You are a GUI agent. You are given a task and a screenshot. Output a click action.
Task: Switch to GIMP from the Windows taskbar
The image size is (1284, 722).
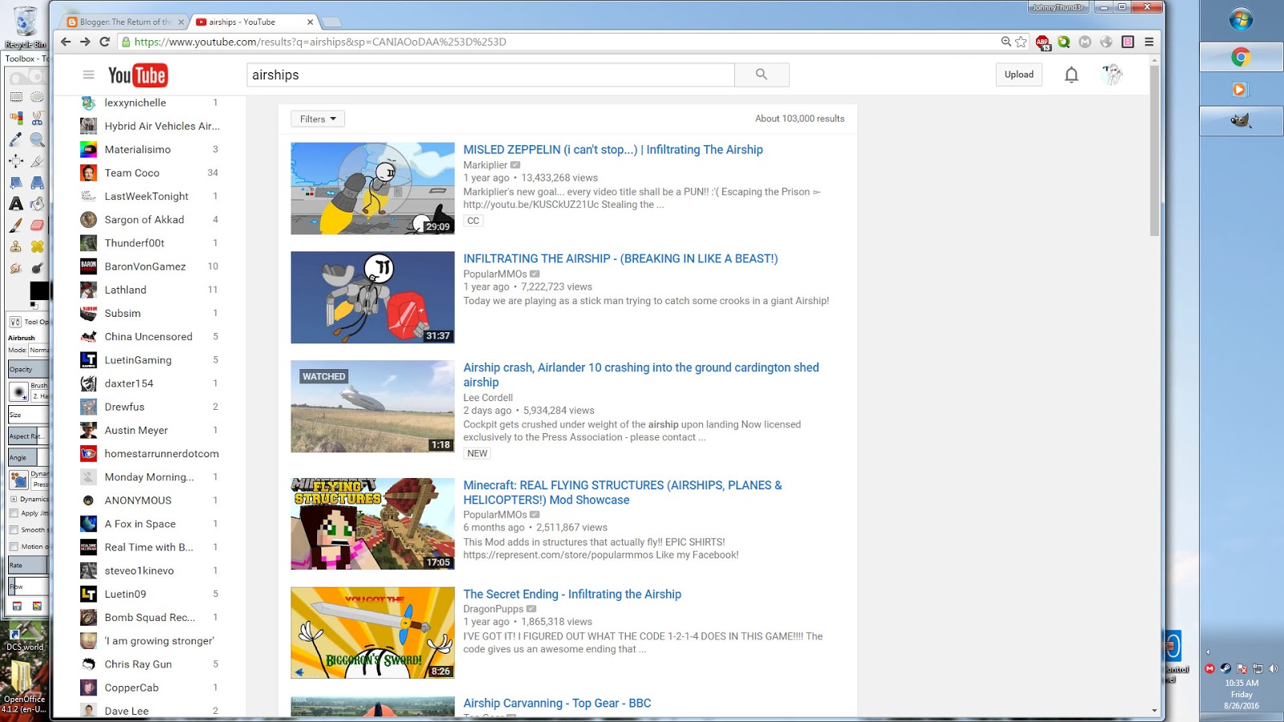coord(1241,121)
